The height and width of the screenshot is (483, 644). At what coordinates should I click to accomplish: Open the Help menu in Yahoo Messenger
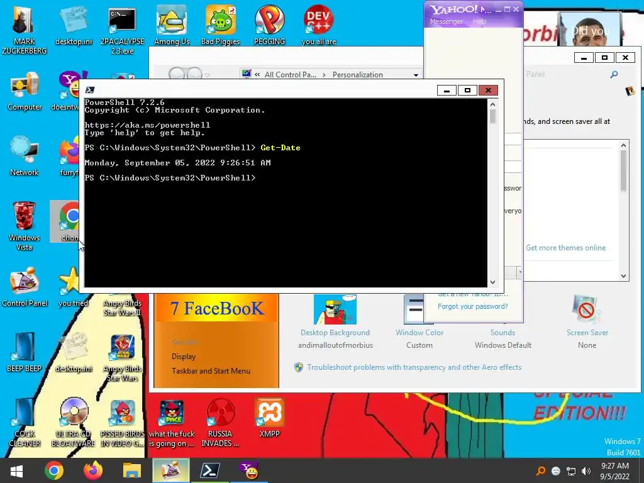pyautogui.click(x=479, y=21)
